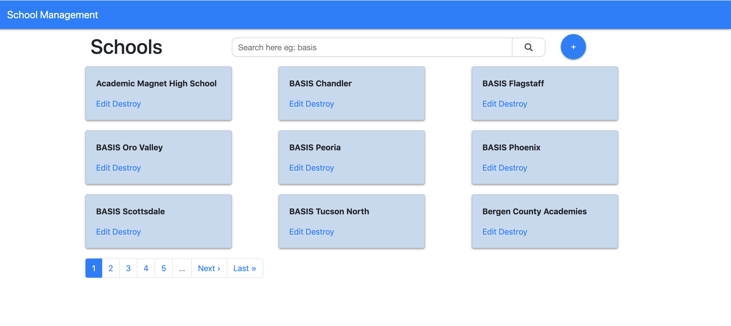Click the School Management navbar title
Image resolution: width=731 pixels, height=326 pixels.
pos(53,15)
